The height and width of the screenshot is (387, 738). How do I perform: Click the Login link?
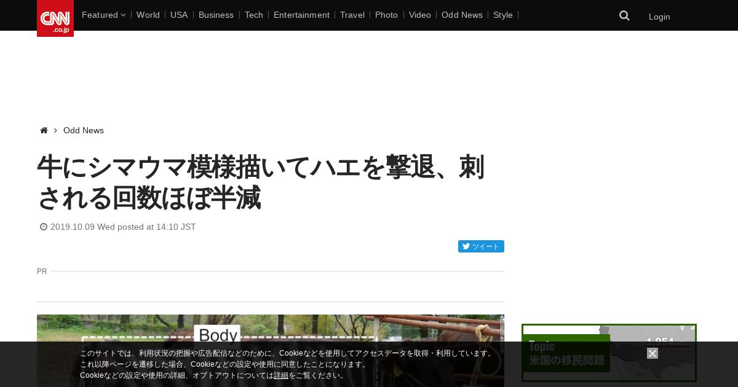point(659,17)
